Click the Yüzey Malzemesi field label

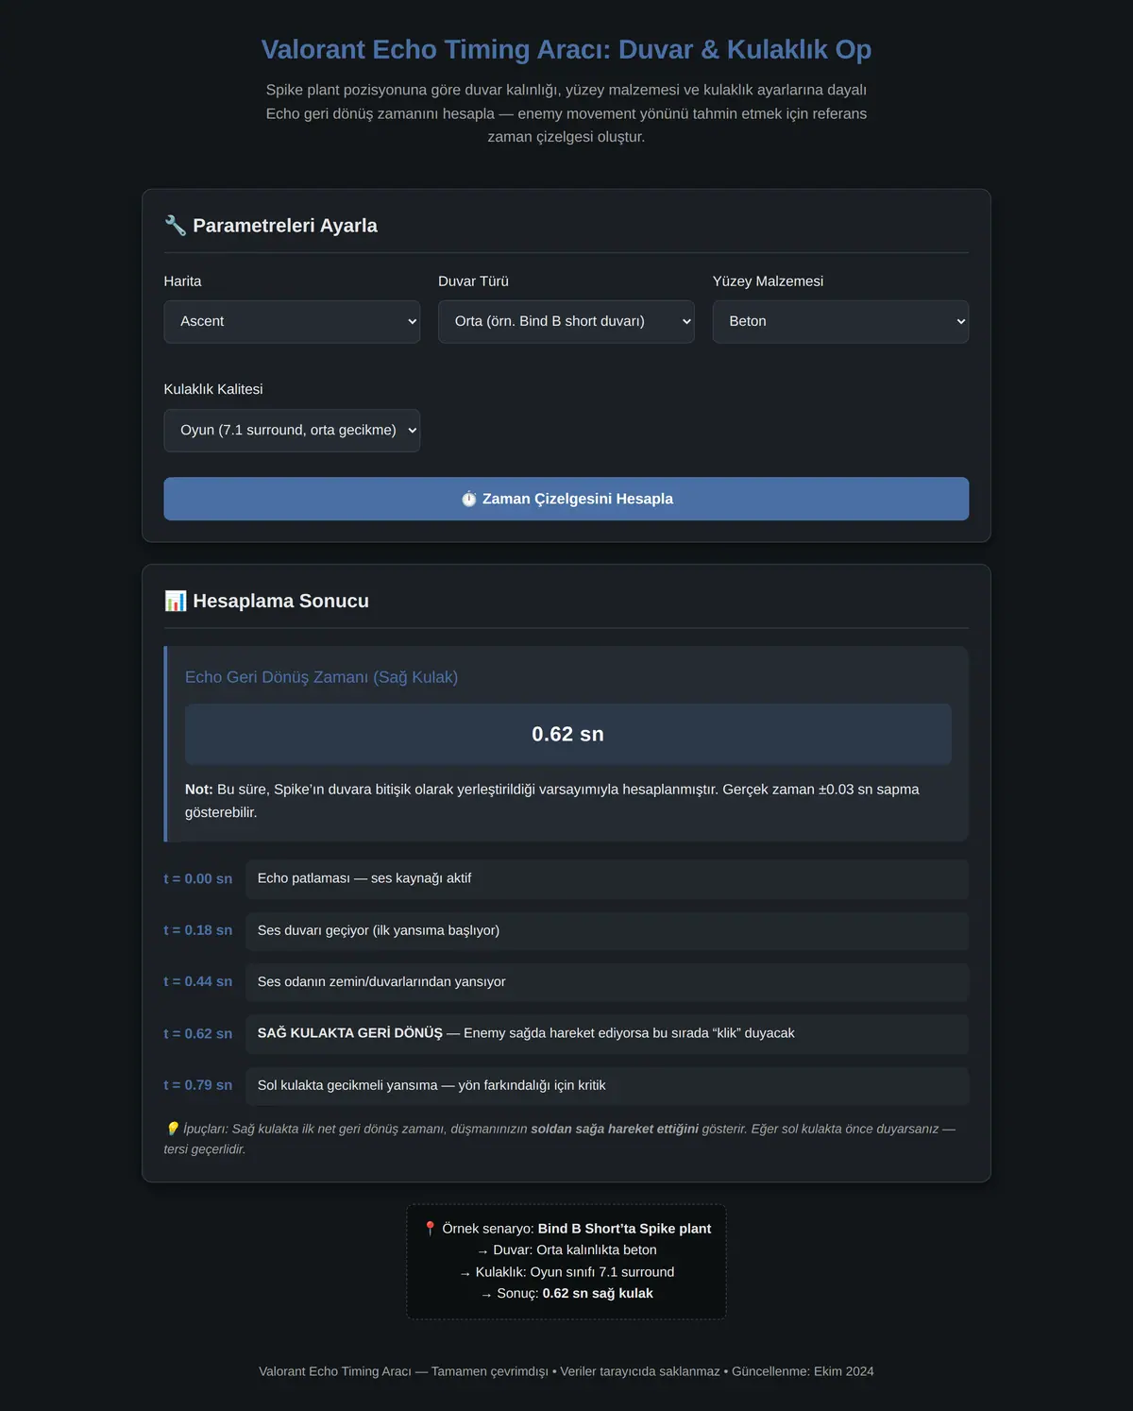(768, 281)
